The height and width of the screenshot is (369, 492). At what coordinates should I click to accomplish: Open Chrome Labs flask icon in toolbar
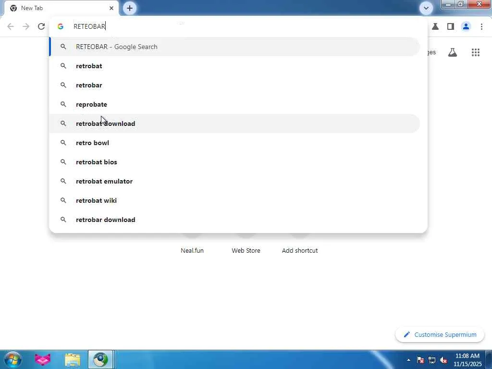[x=435, y=26]
